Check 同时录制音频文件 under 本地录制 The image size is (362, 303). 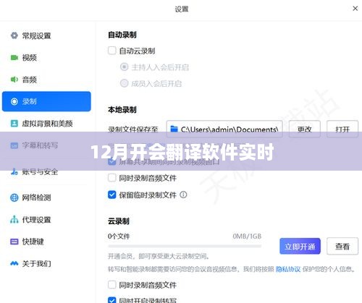(111, 178)
